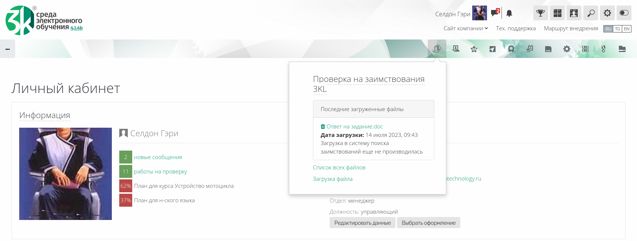
Task: Toggle the switch in top-right header
Action: [x=624, y=13]
